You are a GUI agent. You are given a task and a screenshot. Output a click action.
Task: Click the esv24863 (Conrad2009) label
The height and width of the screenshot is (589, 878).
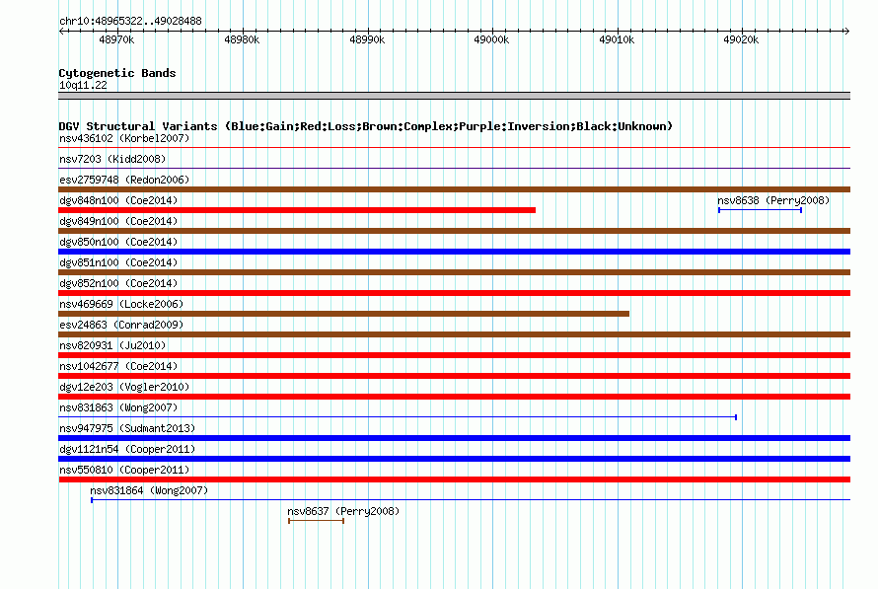pyautogui.click(x=121, y=325)
